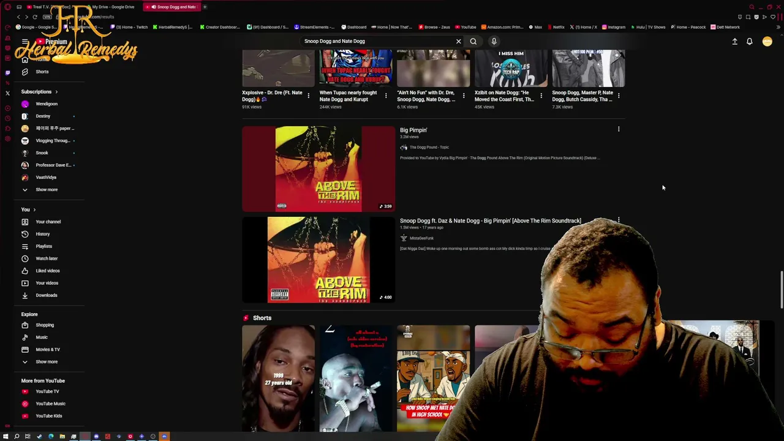Open (3) Home - Twitch bookmark
The image size is (784, 441).
pyautogui.click(x=129, y=27)
